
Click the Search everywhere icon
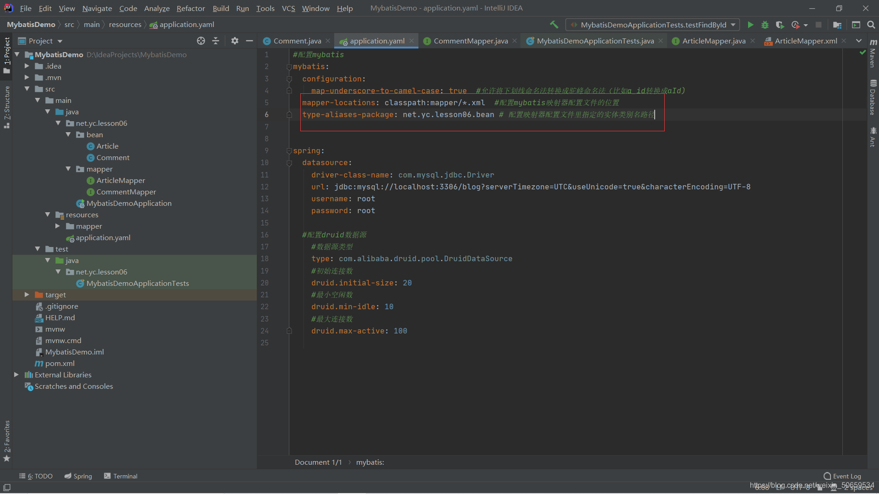[x=871, y=25]
